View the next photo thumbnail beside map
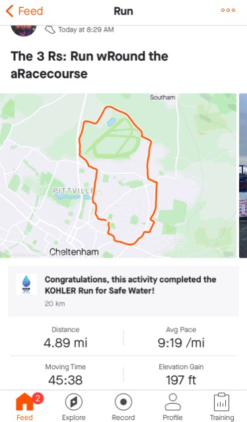Screen dimensions: 247x422 243,175
